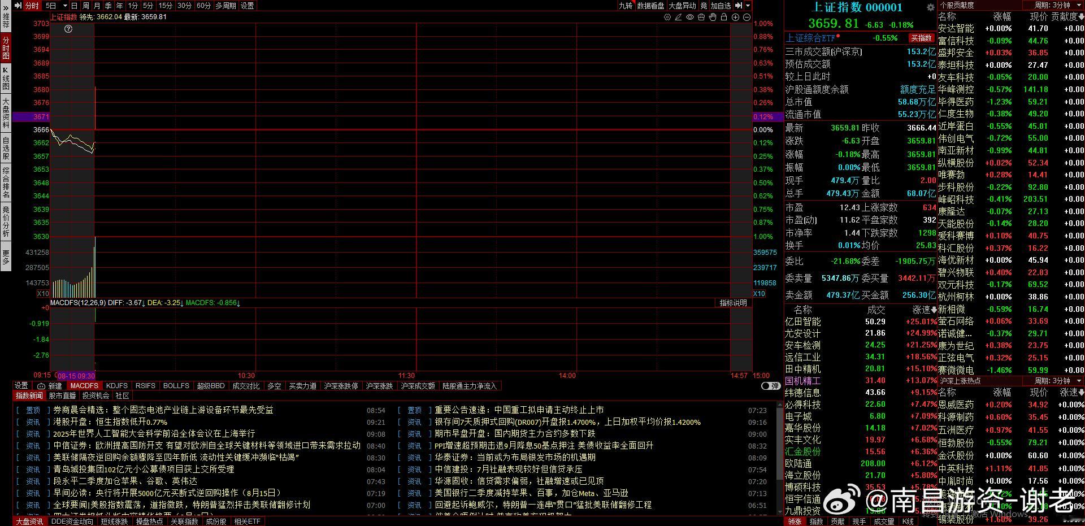Select the drawing pencil tool icon
This screenshot has width=1085, height=526.
pos(679,17)
